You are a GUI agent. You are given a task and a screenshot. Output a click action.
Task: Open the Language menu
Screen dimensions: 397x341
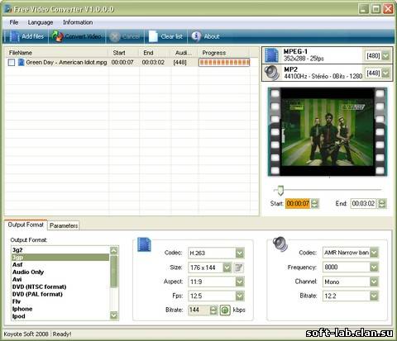(41, 22)
